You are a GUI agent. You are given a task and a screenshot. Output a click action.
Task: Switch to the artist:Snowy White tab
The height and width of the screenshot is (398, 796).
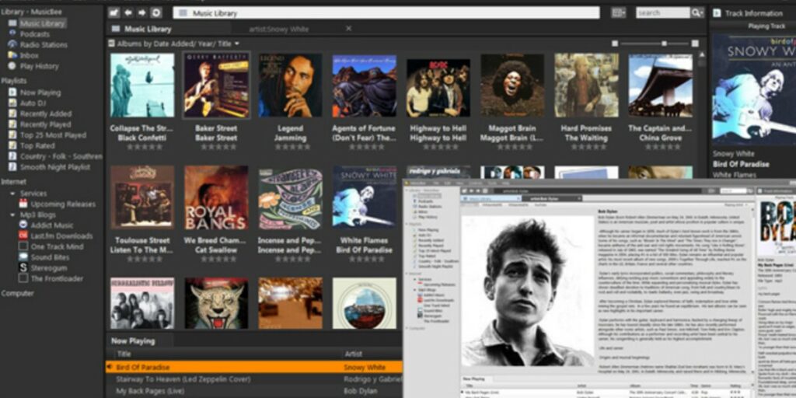279,29
